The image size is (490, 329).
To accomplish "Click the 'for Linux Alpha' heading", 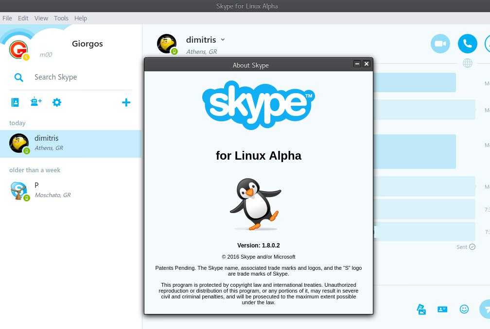I will (x=259, y=156).
